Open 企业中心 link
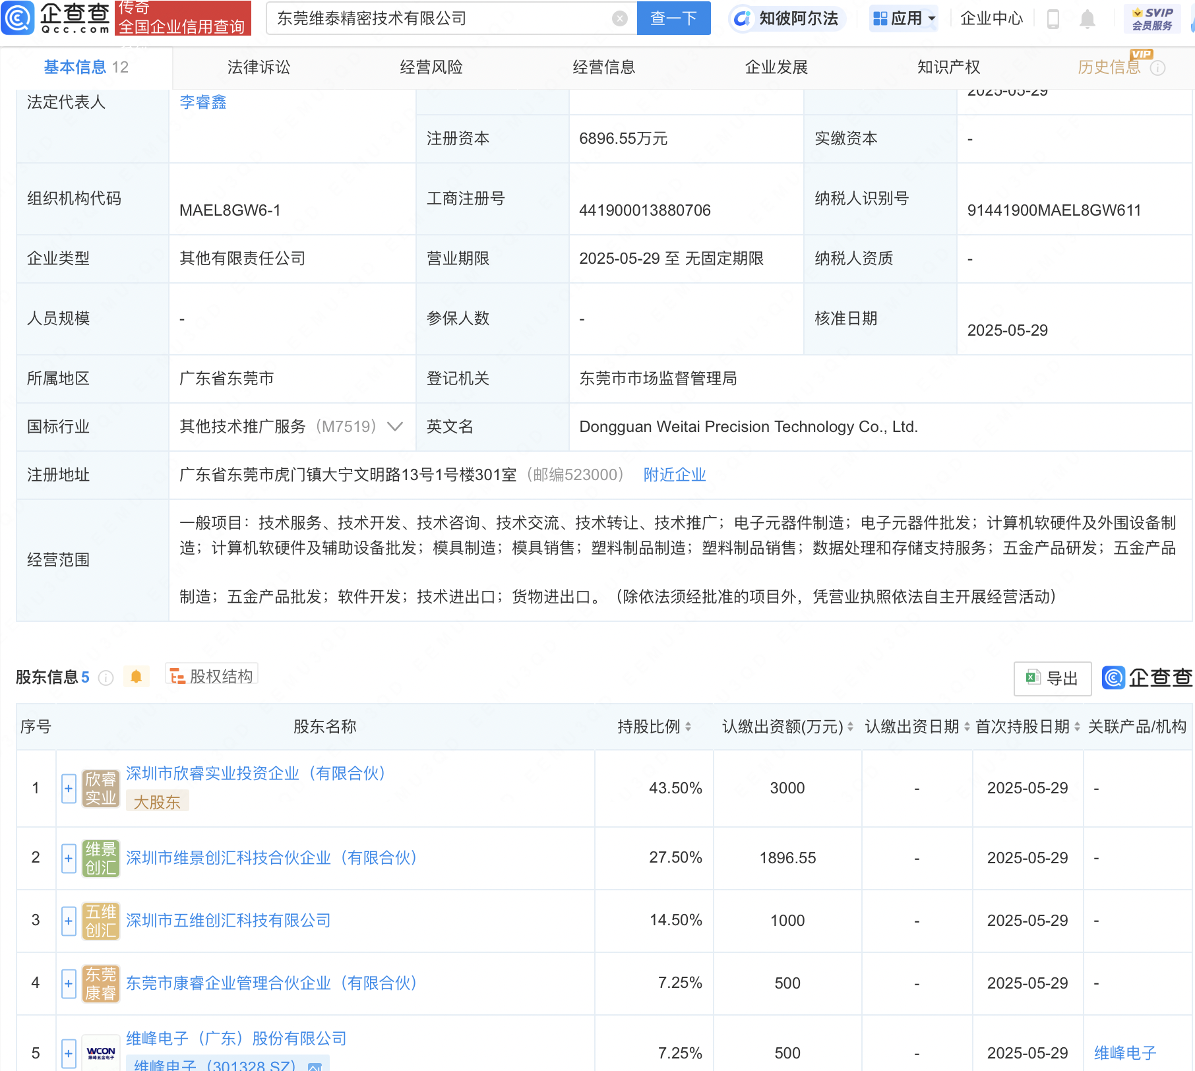The width and height of the screenshot is (1195, 1071). (x=991, y=18)
